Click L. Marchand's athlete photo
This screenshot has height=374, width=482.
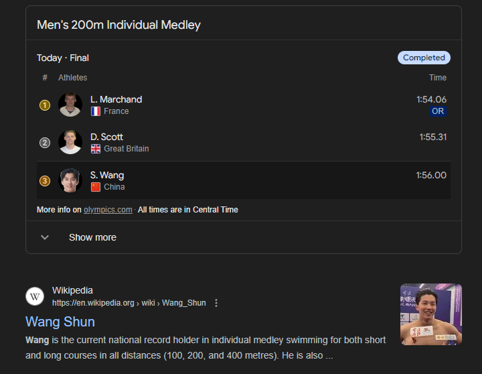point(70,105)
